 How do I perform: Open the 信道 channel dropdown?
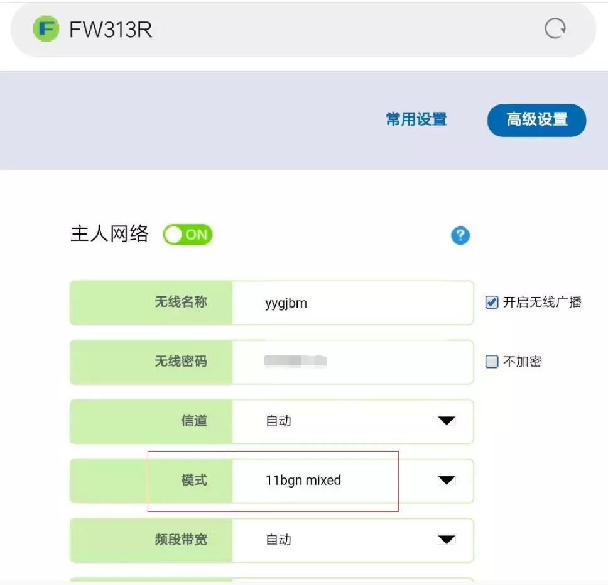352,421
